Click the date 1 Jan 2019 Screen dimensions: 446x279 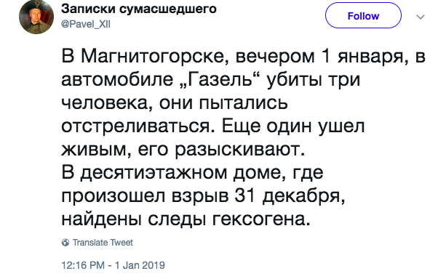click(x=140, y=265)
